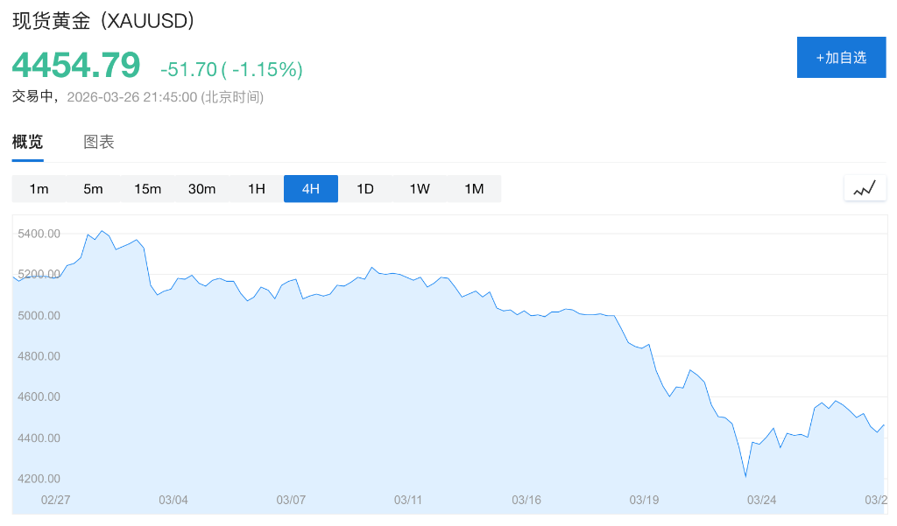Click the +加自选 watchlist button

(x=841, y=56)
